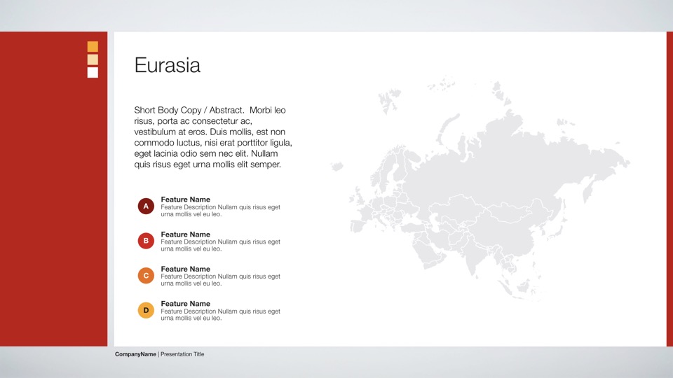Image resolution: width=673 pixels, height=378 pixels.
Task: Click the orange square in the red sidebar
Action: click(x=93, y=47)
